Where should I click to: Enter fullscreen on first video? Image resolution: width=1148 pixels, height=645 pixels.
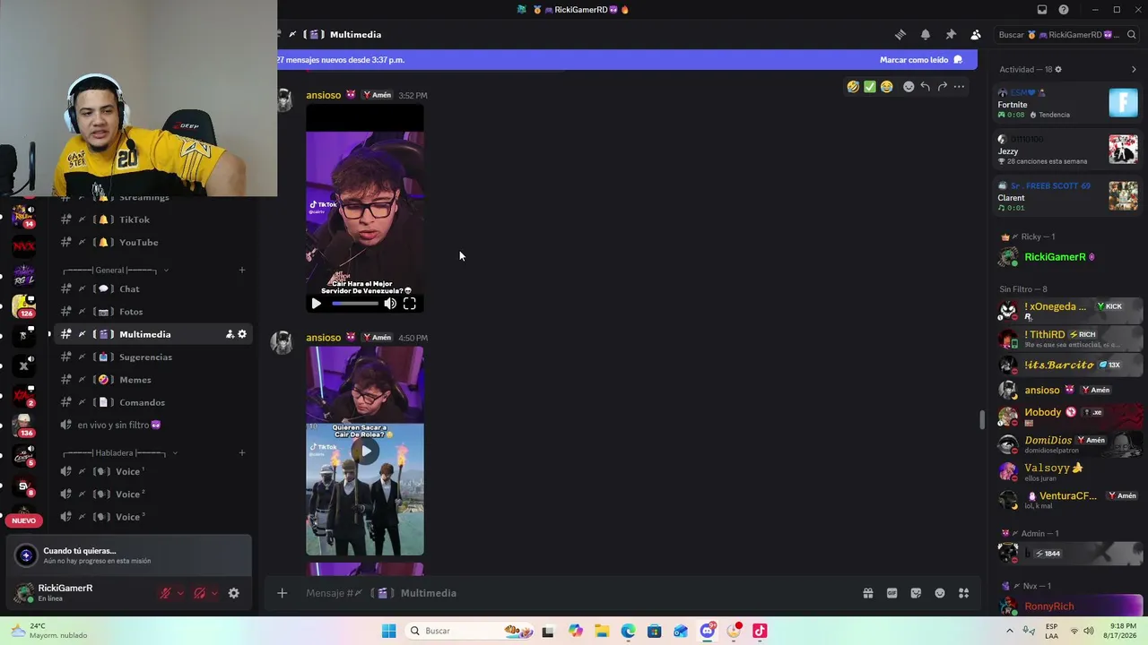click(x=410, y=304)
